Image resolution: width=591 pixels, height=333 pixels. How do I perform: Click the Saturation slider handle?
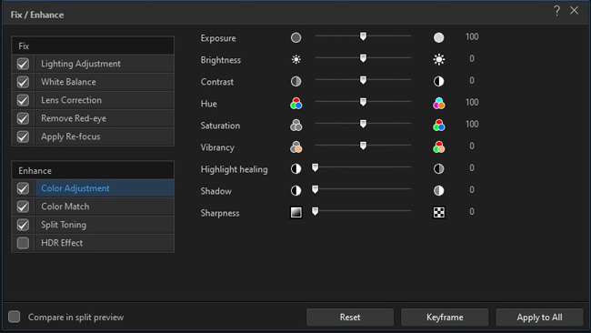click(x=363, y=124)
